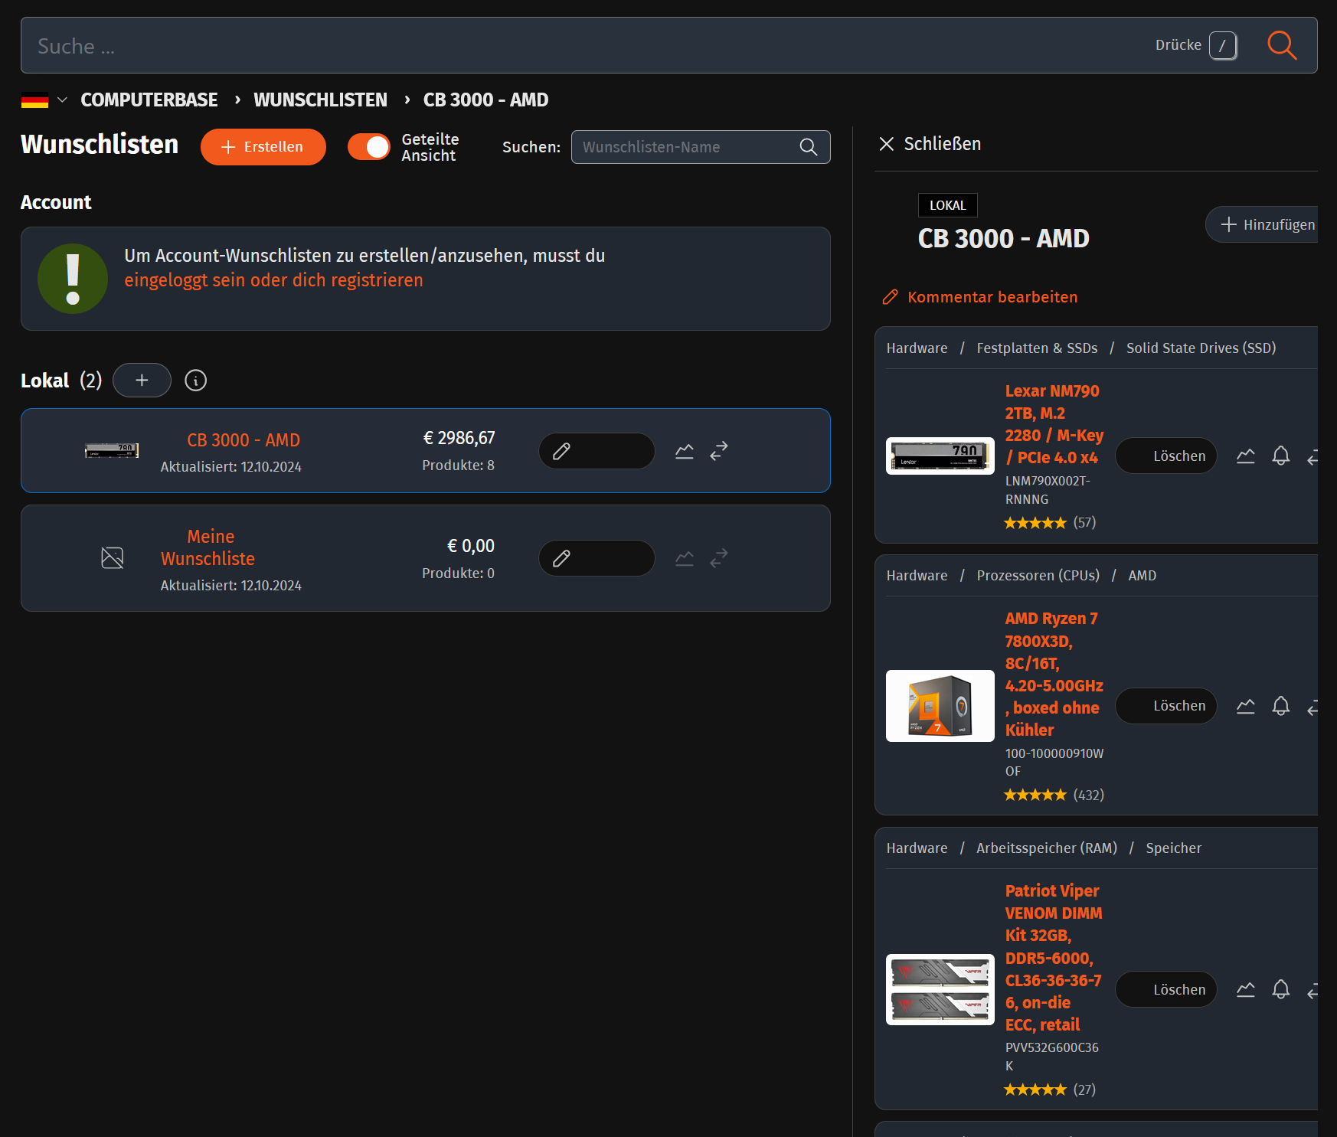Viewport: 1337px width, 1137px height.
Task: Click the slash keyboard shortcut hint icon
Action: coord(1223,45)
